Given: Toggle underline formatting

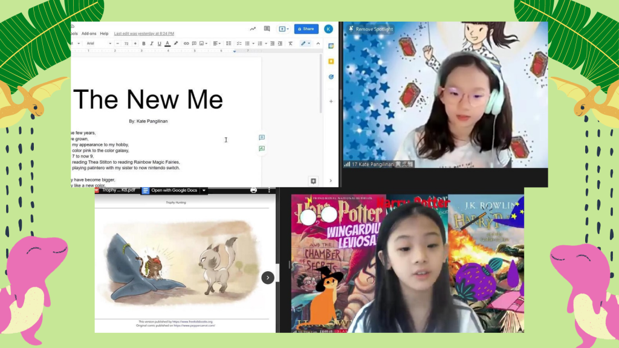Looking at the screenshot, I should [x=160, y=43].
